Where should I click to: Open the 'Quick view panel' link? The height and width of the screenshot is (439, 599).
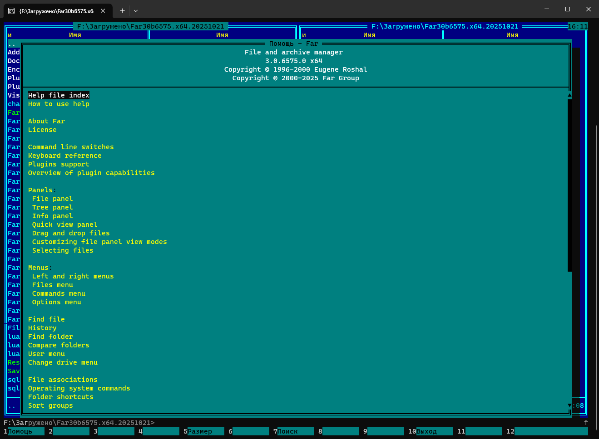pos(65,224)
